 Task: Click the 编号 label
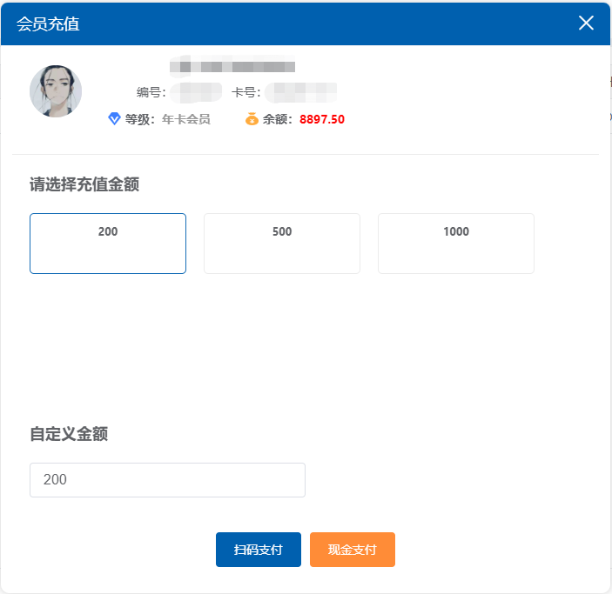click(x=151, y=91)
